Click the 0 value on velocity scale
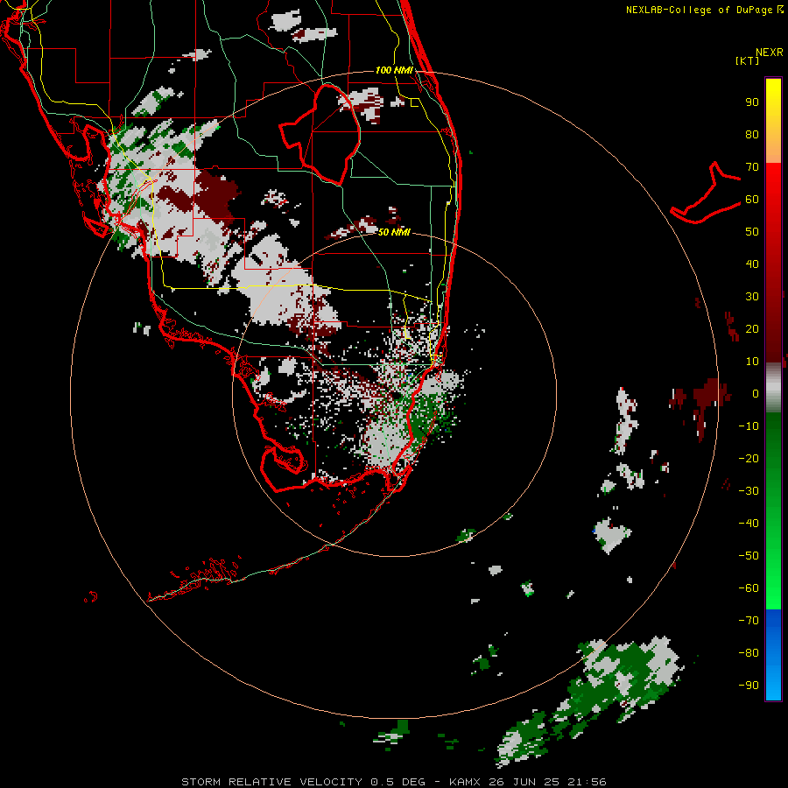 (x=756, y=394)
